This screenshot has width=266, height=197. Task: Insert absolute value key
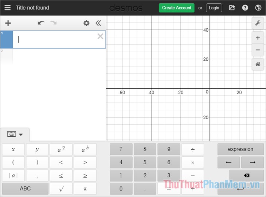tap(13, 176)
